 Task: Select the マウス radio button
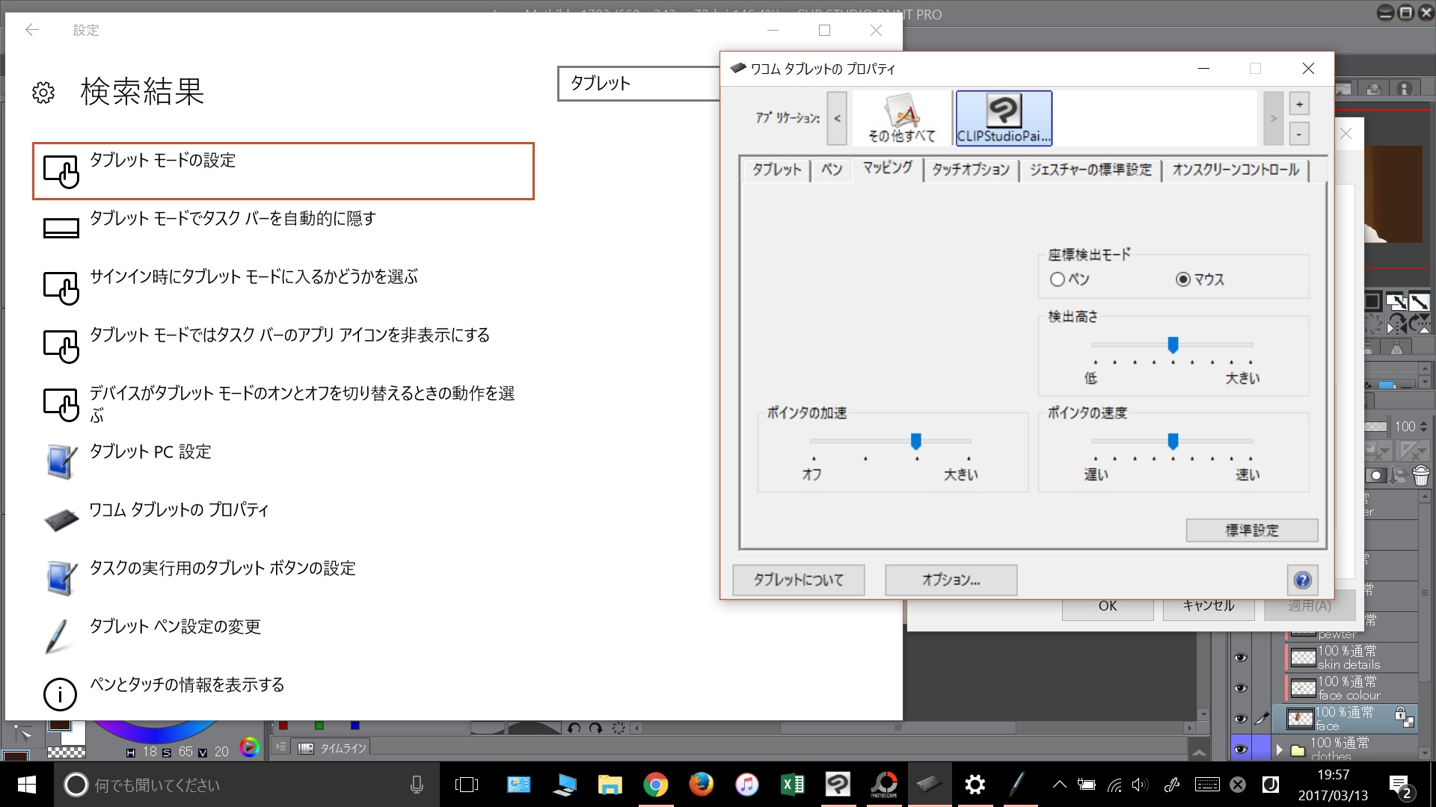pos(1183,279)
